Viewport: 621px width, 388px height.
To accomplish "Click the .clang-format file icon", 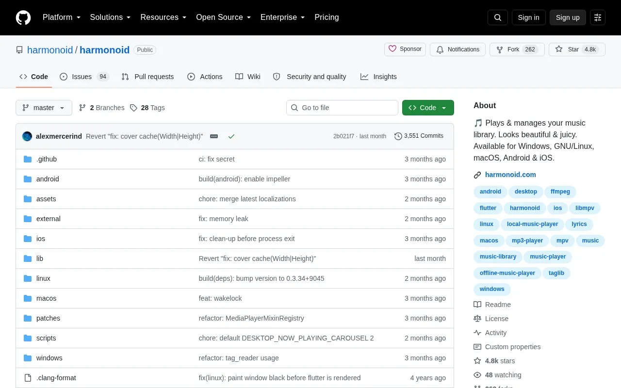I will tap(28, 378).
